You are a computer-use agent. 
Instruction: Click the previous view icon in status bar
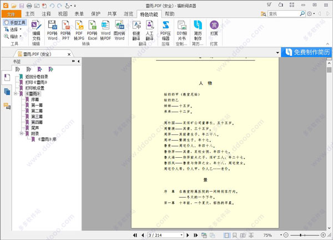coord(204,235)
